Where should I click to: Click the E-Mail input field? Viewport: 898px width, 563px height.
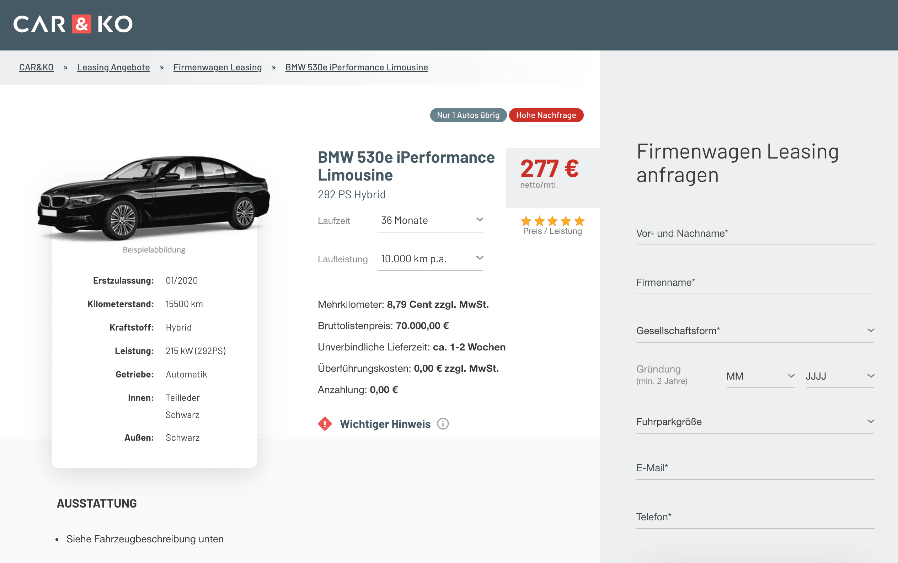coord(755,468)
